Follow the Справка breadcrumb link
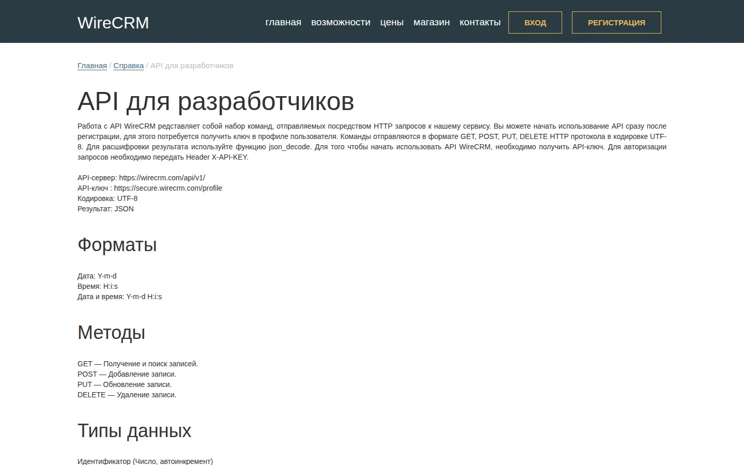Viewport: 744px width, 465px height. coord(129,66)
